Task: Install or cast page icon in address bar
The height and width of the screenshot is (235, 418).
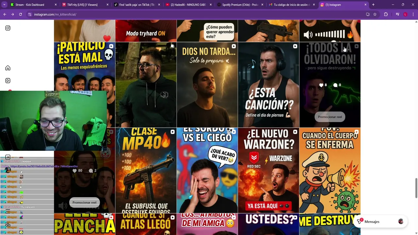Action: tap(368, 14)
